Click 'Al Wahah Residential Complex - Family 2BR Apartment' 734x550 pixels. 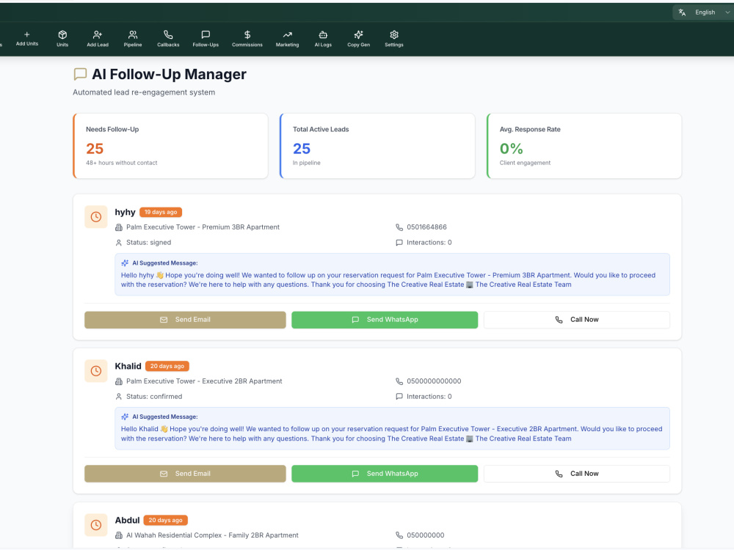(x=212, y=535)
